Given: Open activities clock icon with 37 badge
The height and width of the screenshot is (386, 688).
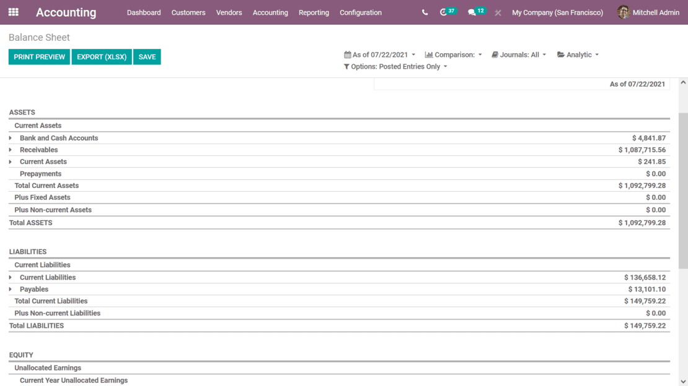Looking at the screenshot, I should [444, 12].
